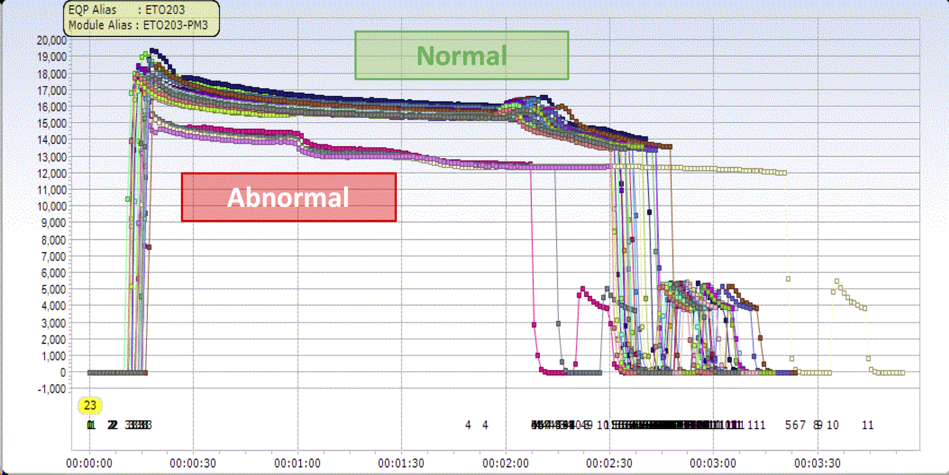949x475 pixels.
Task: Click the 00:02:00 time axis label
Action: 505,463
